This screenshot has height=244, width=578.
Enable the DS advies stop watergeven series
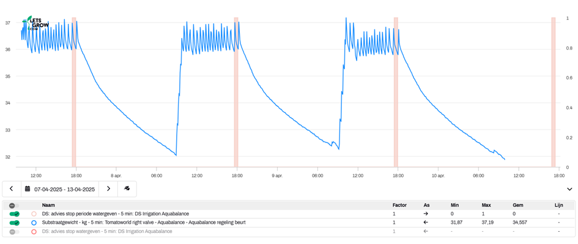tap(14, 232)
